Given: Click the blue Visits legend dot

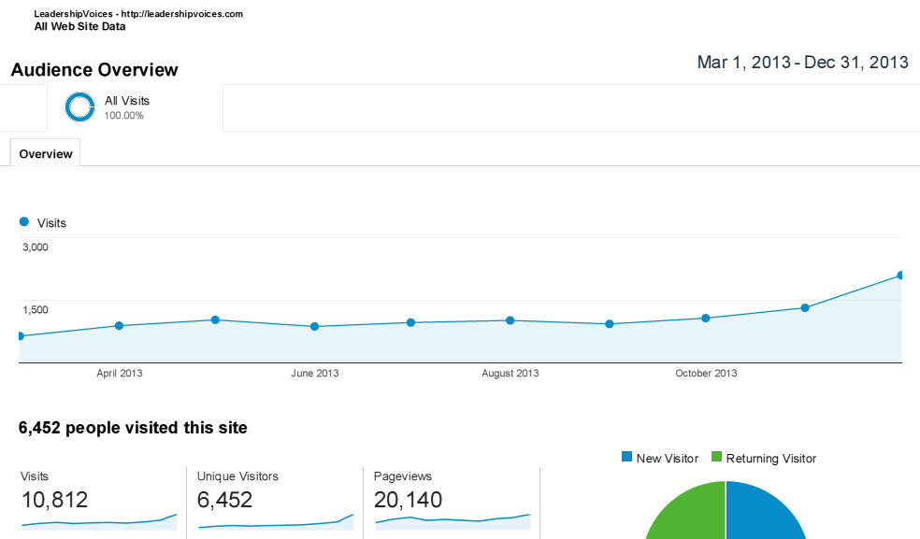Looking at the screenshot, I should click(x=23, y=222).
